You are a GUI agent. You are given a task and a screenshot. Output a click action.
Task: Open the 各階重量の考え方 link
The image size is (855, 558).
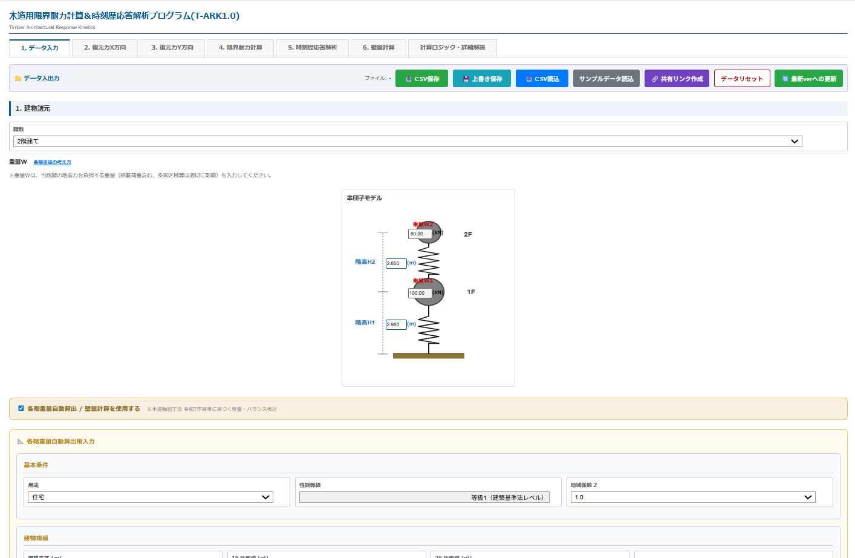click(52, 162)
